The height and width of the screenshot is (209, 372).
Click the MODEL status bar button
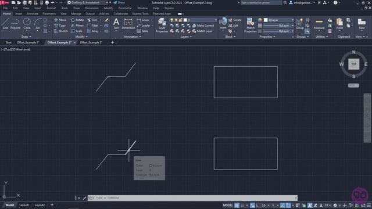(228, 205)
